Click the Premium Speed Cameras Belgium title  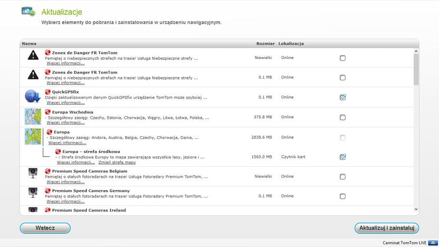(x=90, y=171)
